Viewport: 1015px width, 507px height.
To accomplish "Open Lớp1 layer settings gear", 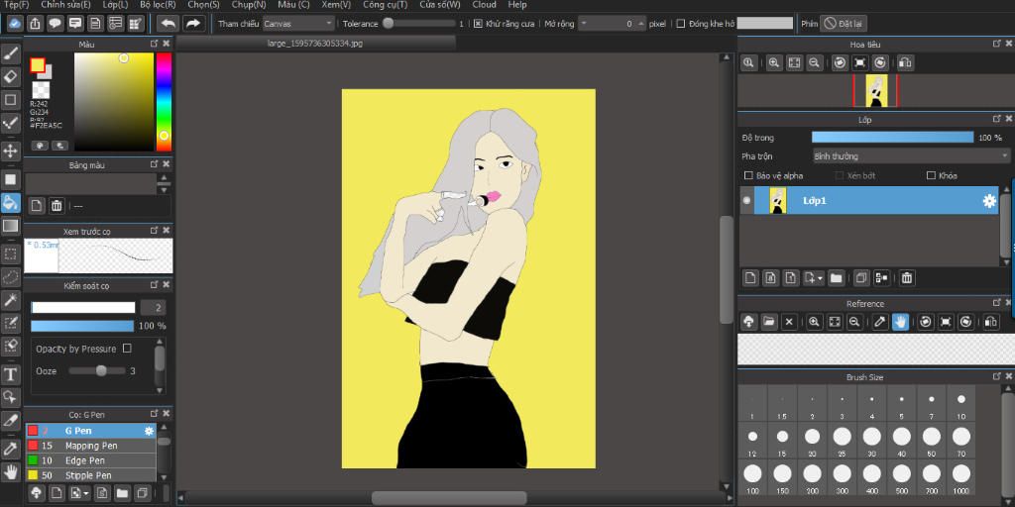I will (x=989, y=201).
